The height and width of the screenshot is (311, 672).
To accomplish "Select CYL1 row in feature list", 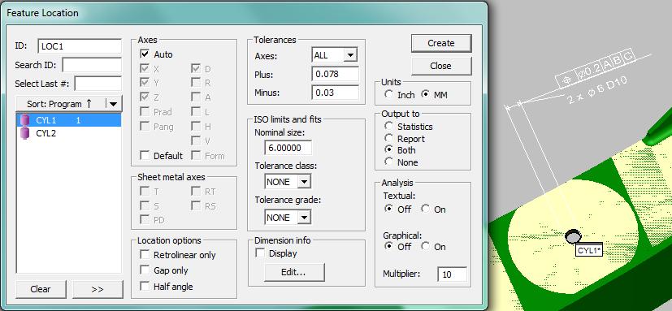I will tap(68, 120).
